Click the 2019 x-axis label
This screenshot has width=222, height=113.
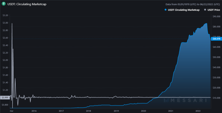click(x=116, y=111)
